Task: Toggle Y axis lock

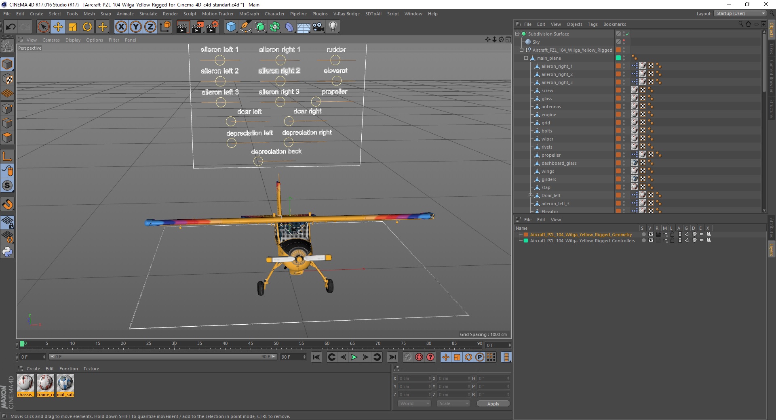Action: tap(136, 27)
